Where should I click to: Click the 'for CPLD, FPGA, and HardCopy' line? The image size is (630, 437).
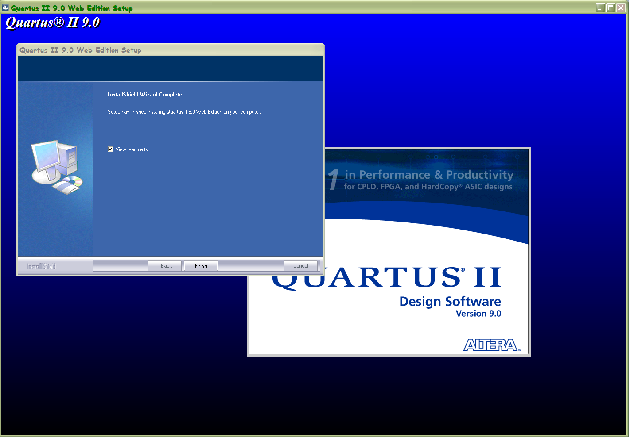(428, 187)
